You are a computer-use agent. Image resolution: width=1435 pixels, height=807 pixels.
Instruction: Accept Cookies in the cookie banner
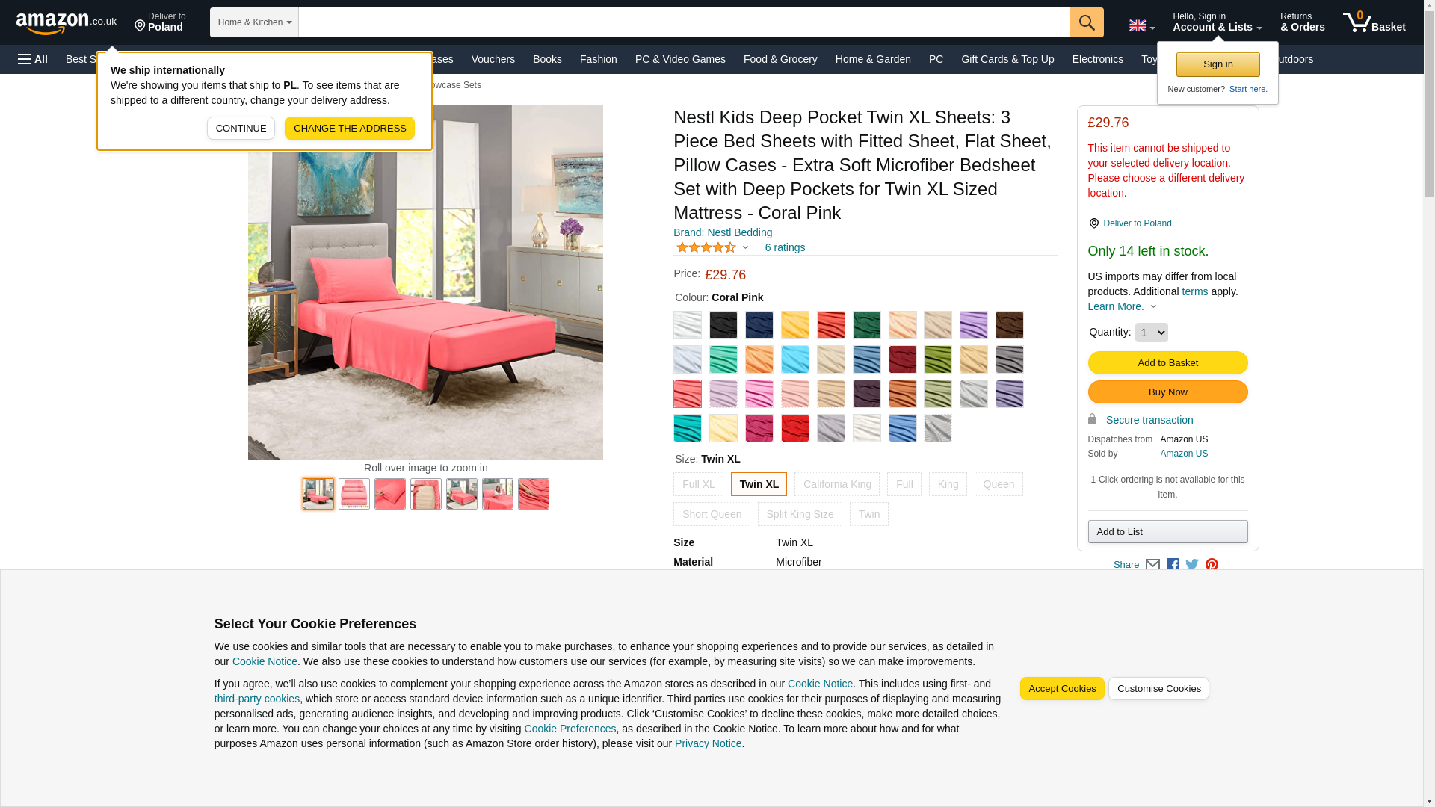pyautogui.click(x=1062, y=689)
